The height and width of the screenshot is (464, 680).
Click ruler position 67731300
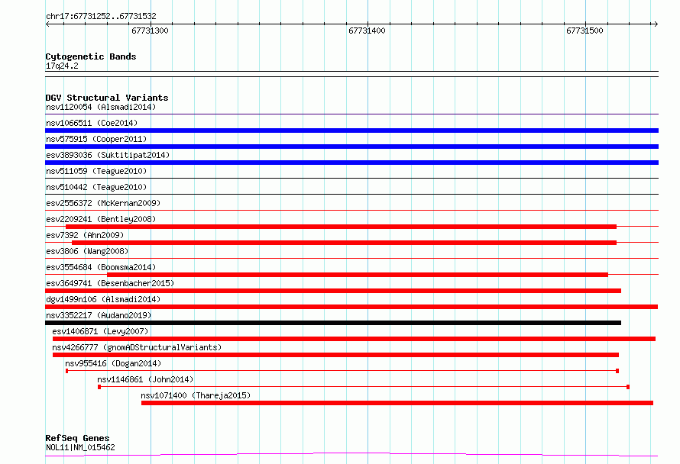click(150, 31)
